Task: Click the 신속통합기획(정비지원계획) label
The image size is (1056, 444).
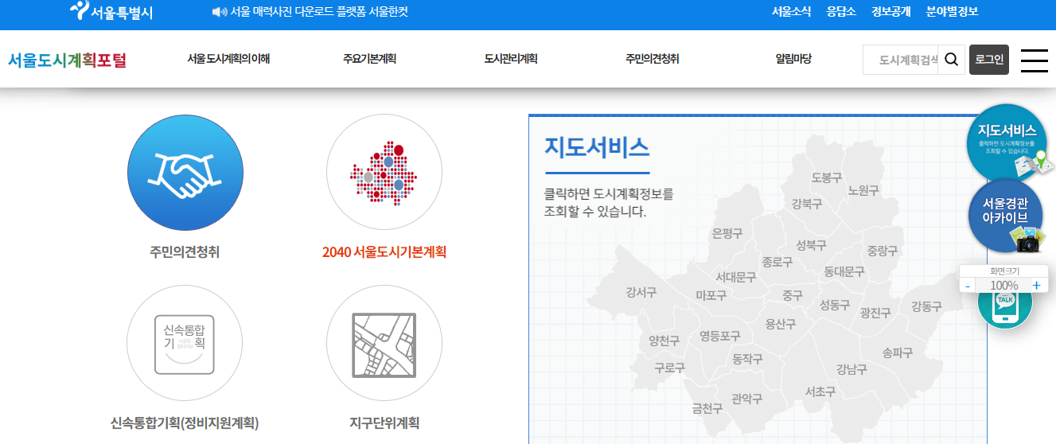Action: pos(185,423)
